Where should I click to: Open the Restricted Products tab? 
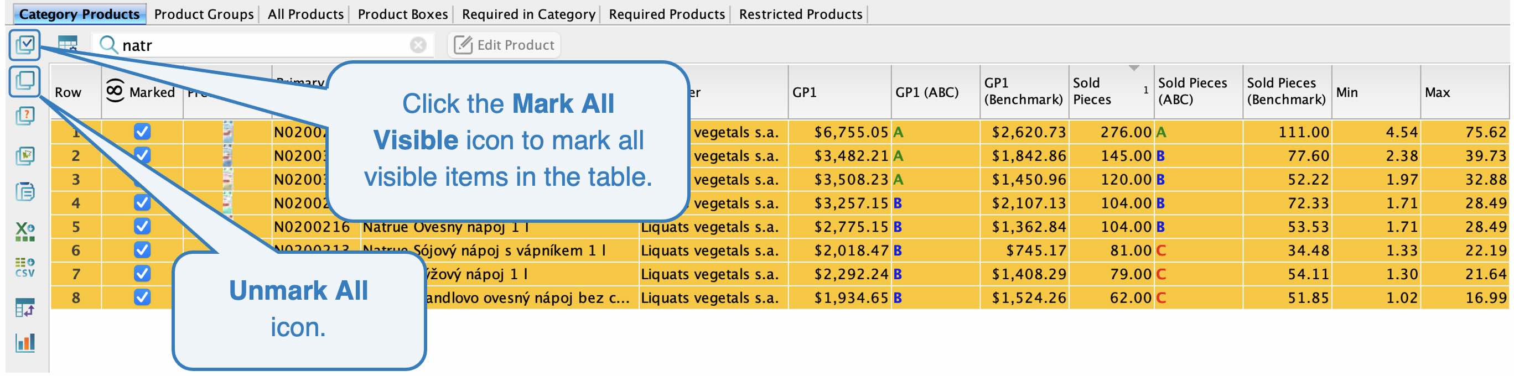point(800,13)
